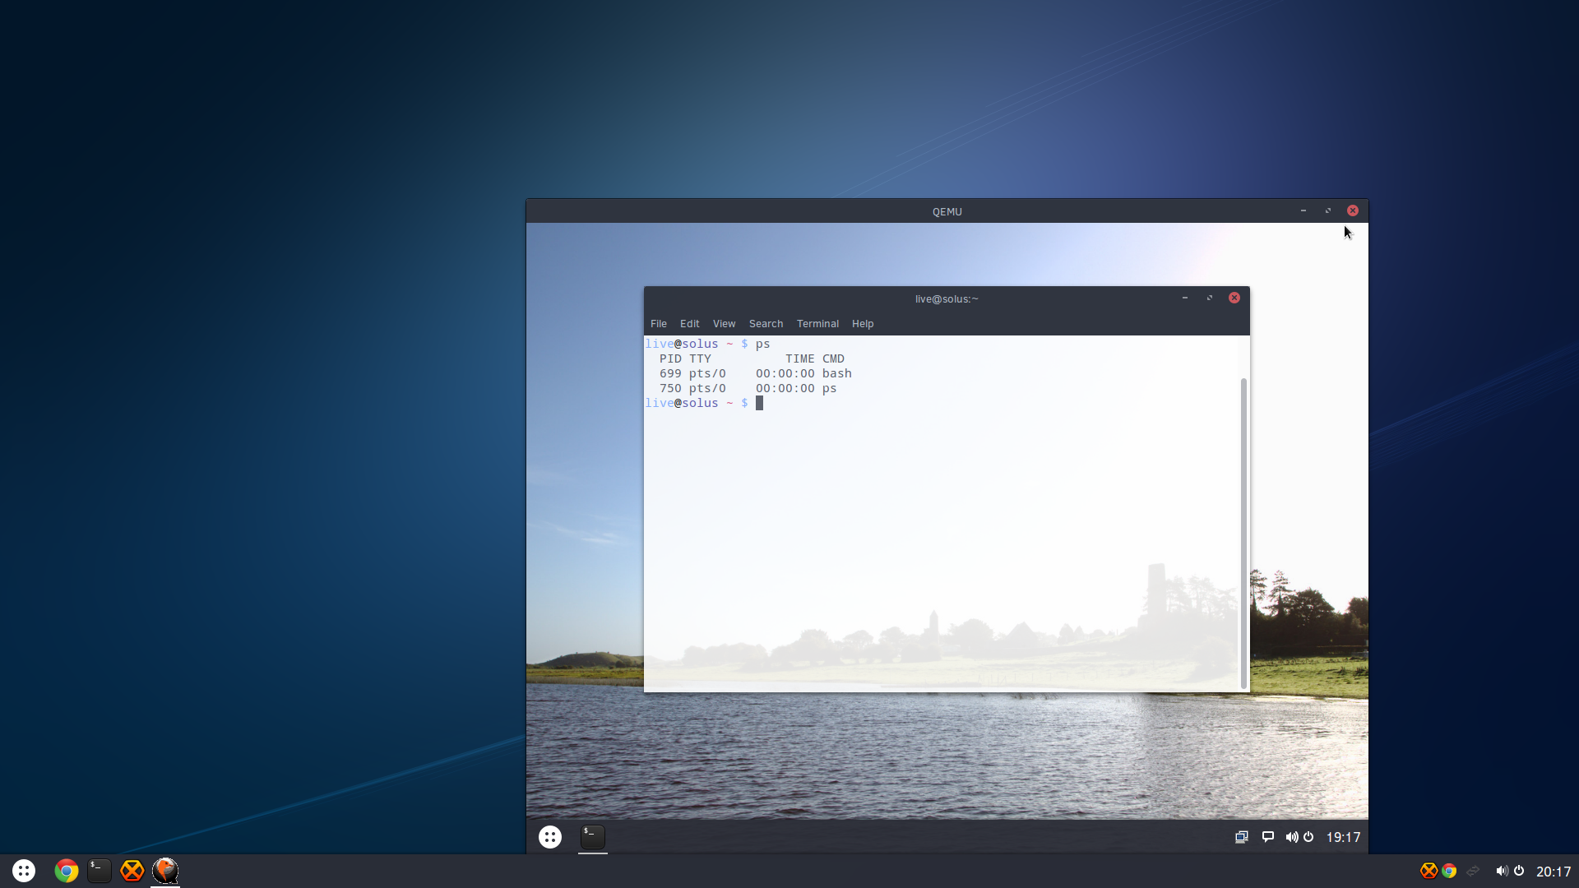
Task: Click the Chrome tray icon on host
Action: [1449, 871]
